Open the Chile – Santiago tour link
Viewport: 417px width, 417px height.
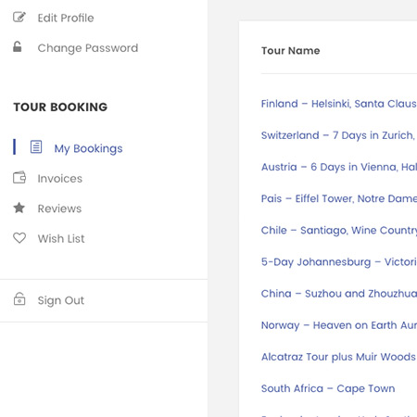339,230
